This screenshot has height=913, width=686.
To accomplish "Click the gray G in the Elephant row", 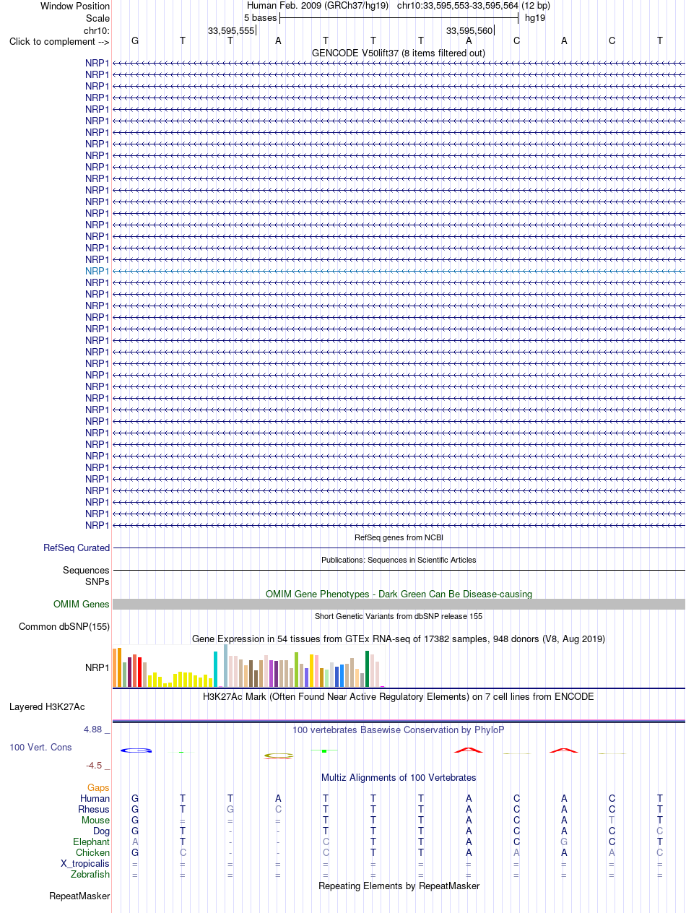I will tap(565, 842).
